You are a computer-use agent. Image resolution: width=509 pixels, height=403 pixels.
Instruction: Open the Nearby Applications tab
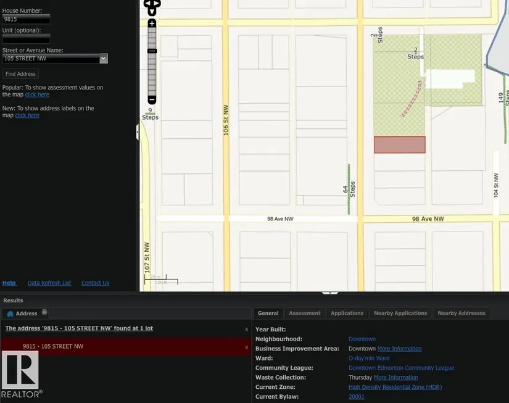[400, 314]
